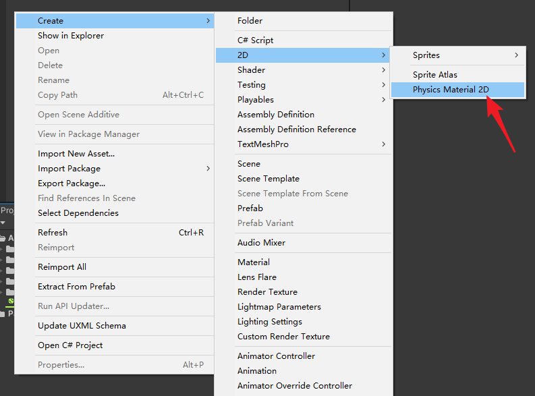
Task: Create an Audio Mixer asset
Action: click(303, 242)
